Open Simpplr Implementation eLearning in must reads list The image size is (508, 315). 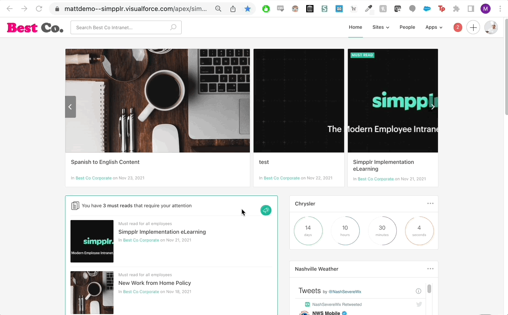tap(162, 231)
